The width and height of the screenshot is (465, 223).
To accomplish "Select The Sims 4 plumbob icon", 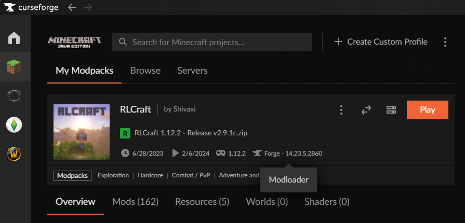I will 14,125.
